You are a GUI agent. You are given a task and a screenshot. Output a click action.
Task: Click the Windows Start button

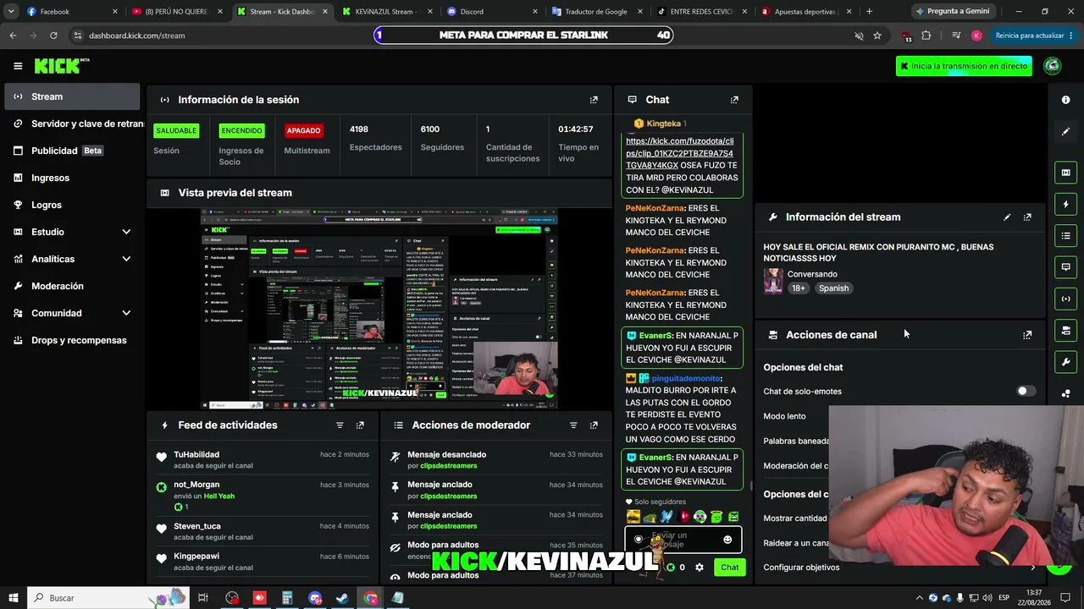click(x=14, y=598)
